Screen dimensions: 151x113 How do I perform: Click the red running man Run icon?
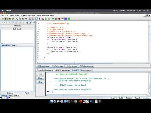[56, 19]
